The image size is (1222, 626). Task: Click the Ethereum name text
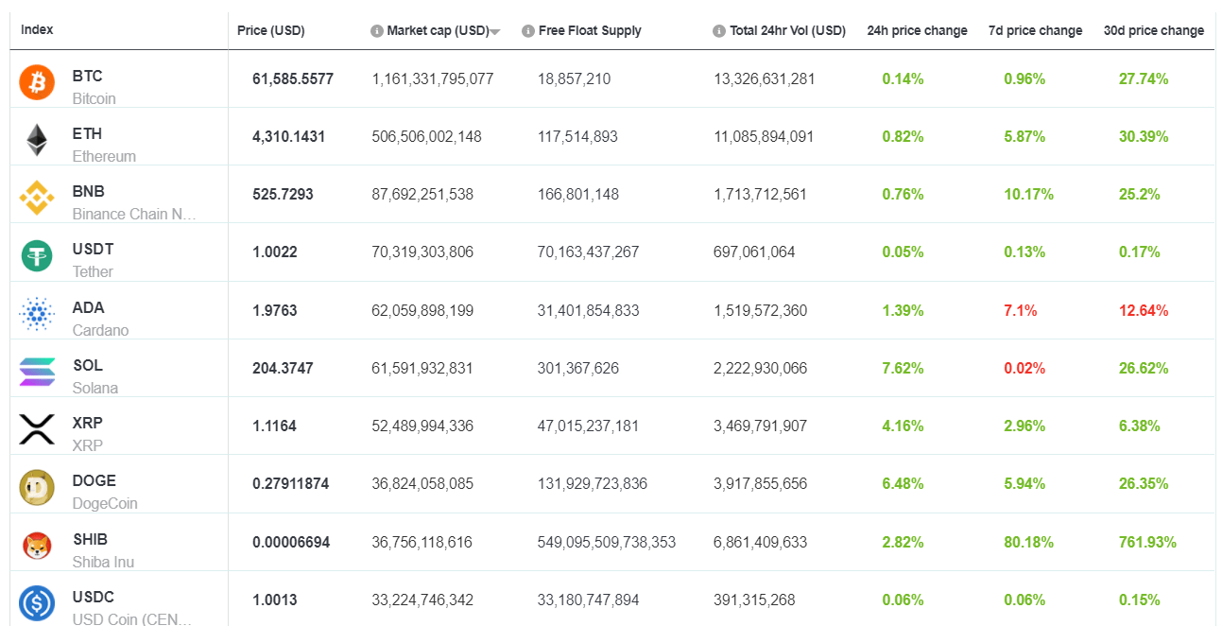click(104, 156)
